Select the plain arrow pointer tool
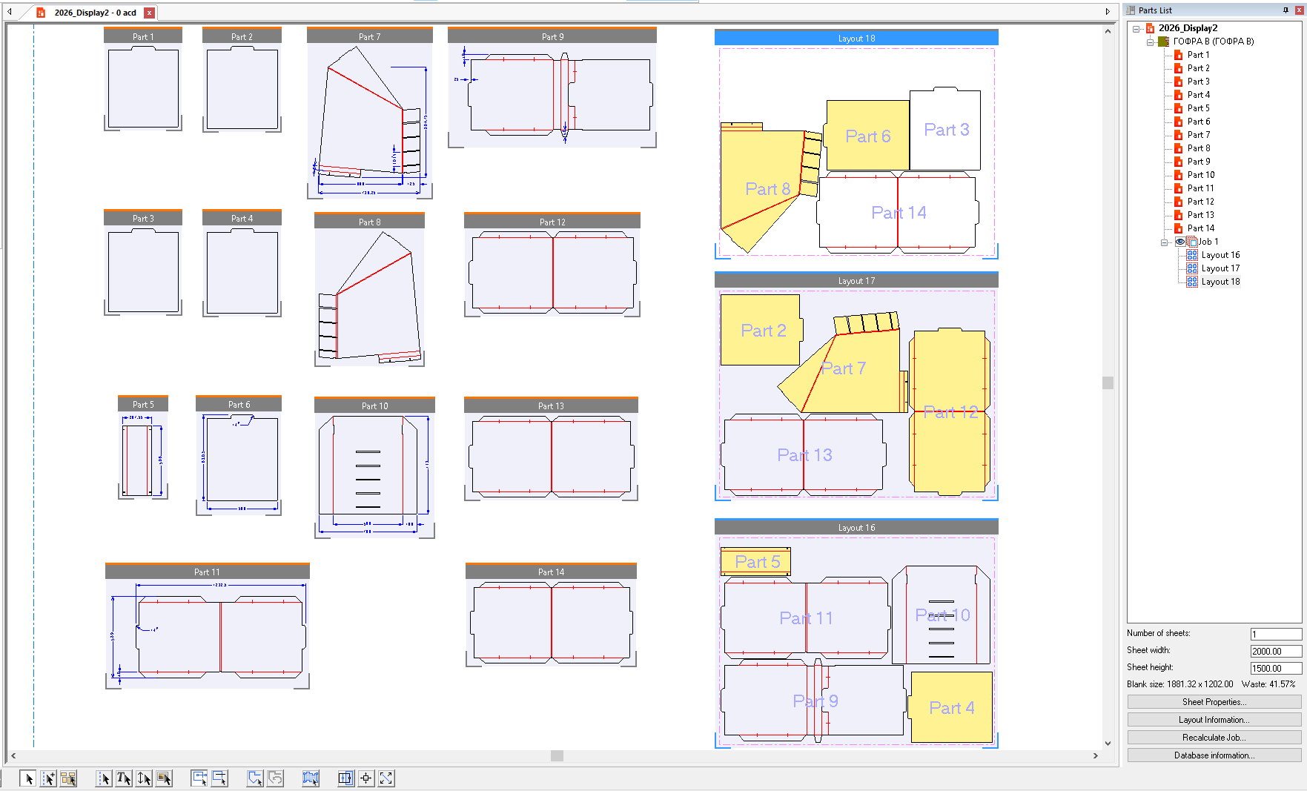The height and width of the screenshot is (791, 1307). 28,778
